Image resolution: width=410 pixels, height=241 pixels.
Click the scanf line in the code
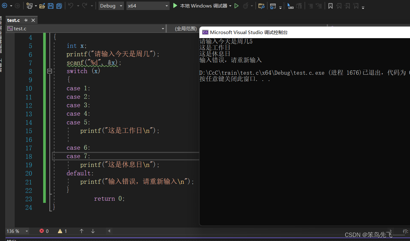pyautogui.click(x=94, y=63)
